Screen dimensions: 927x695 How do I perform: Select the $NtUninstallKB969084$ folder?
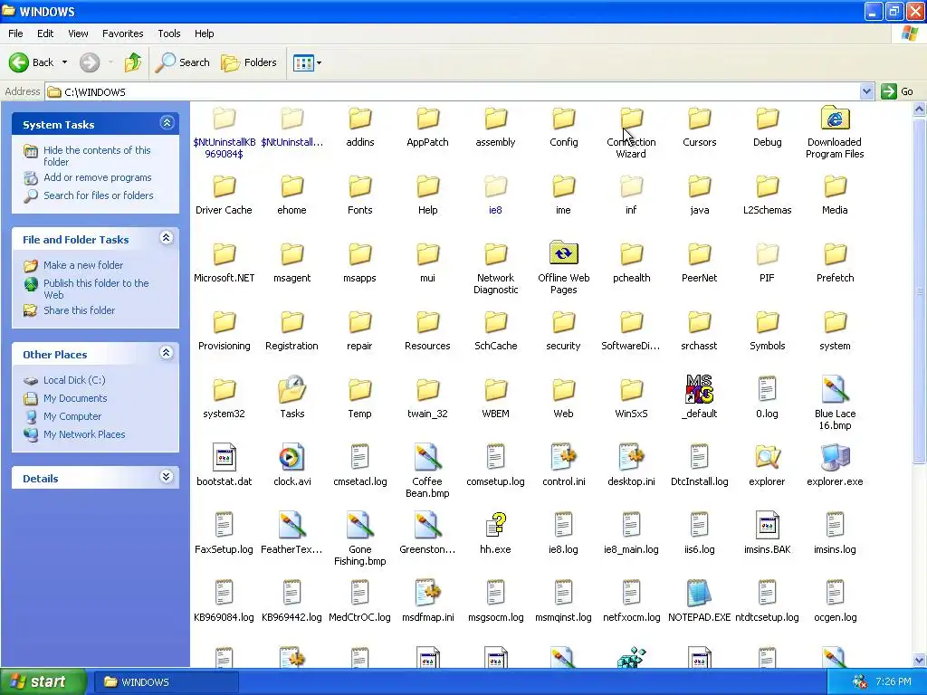coord(225,119)
